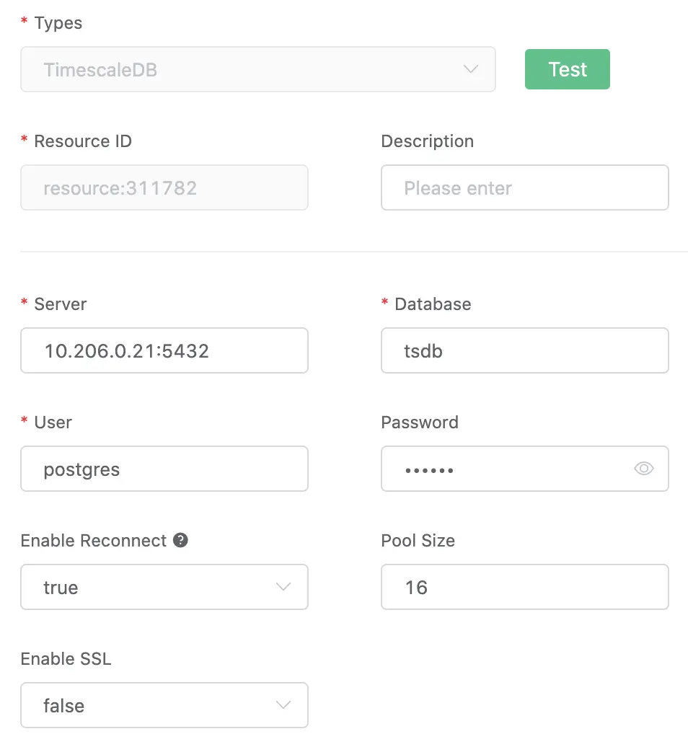This screenshot has width=688, height=734.
Task: Click the chevron on the Types selector
Action: pos(471,69)
